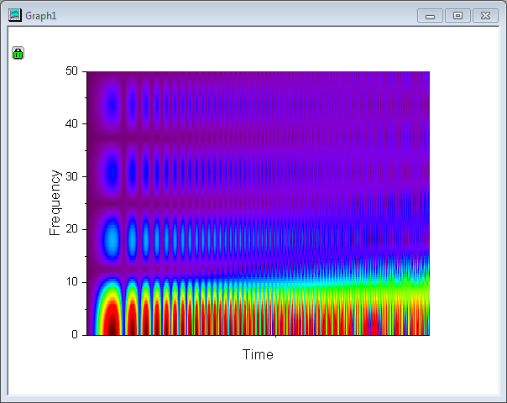
Task: Click the Y-axis tick label 20
Action: [x=71, y=229]
